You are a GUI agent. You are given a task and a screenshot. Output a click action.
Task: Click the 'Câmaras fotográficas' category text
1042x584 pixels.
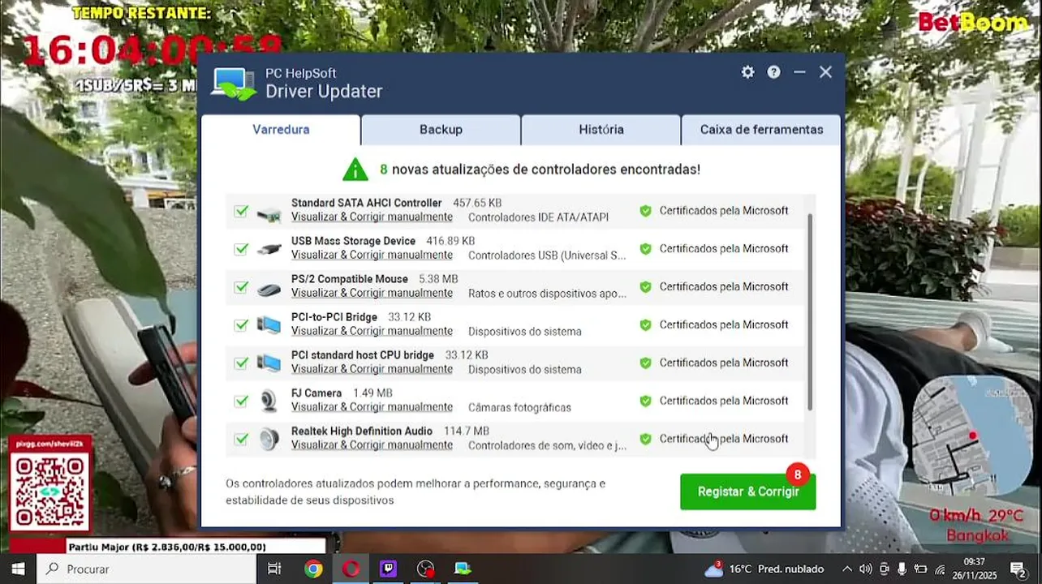(519, 408)
